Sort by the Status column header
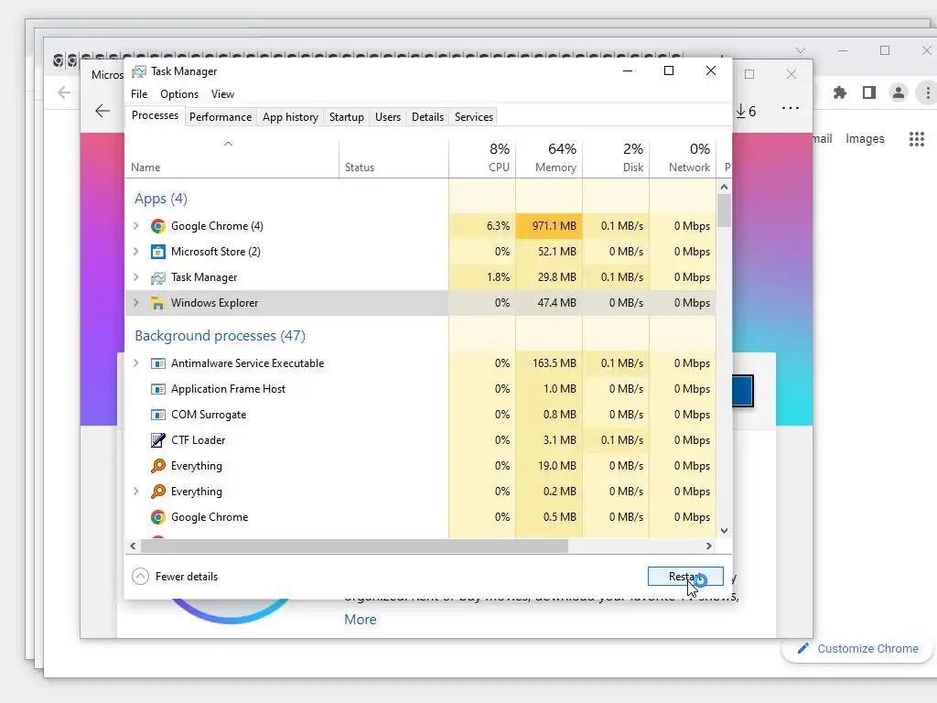Screen dimensions: 937x703 [x=393, y=158]
